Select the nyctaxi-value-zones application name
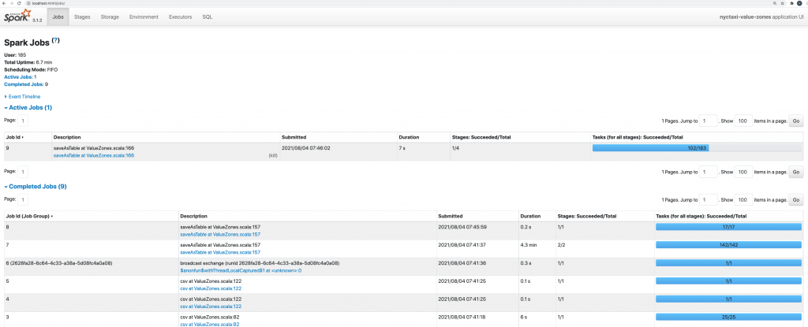Image resolution: width=808 pixels, height=327 pixels. click(744, 17)
